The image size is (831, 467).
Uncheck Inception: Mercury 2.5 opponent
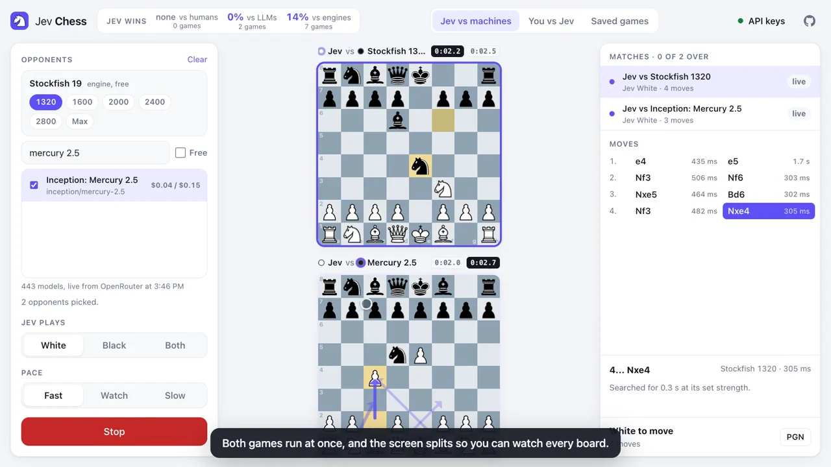pos(34,185)
